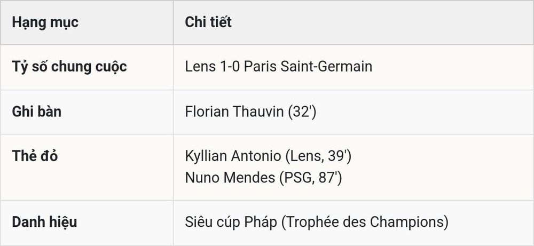Click the "Hạng mục" column header

[45, 22]
